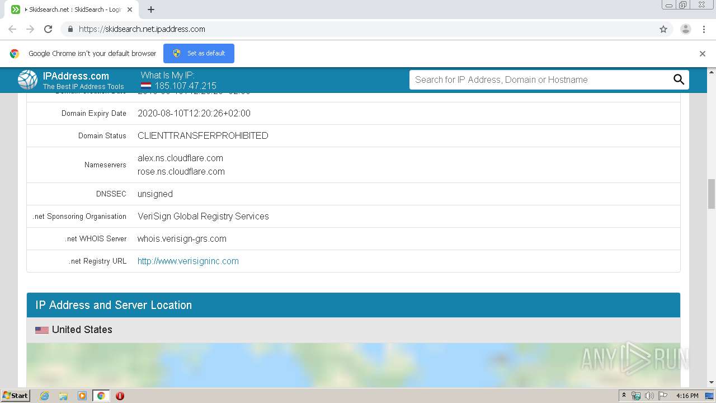The image size is (716, 403).
Task: Select the domain expiry date value
Action: 194,113
